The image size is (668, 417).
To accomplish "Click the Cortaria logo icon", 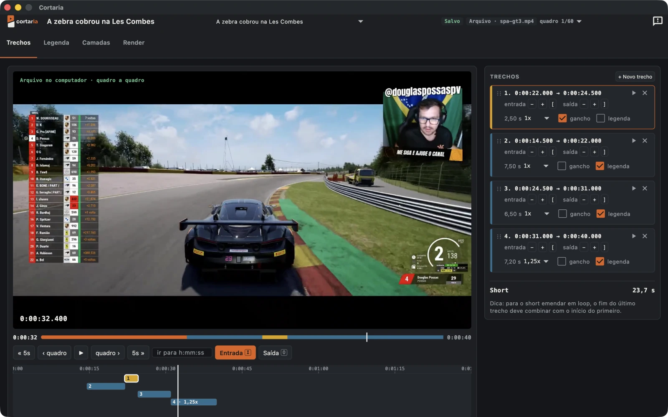I will 11,21.
